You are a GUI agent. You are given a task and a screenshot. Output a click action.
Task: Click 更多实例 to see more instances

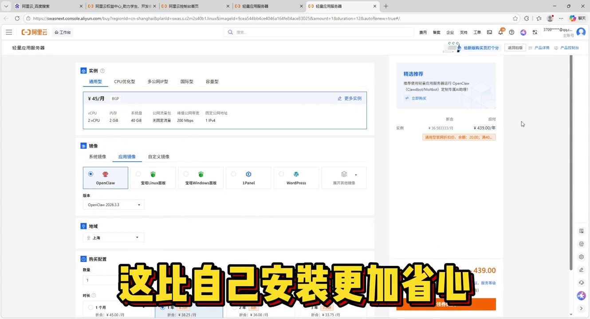click(x=350, y=98)
